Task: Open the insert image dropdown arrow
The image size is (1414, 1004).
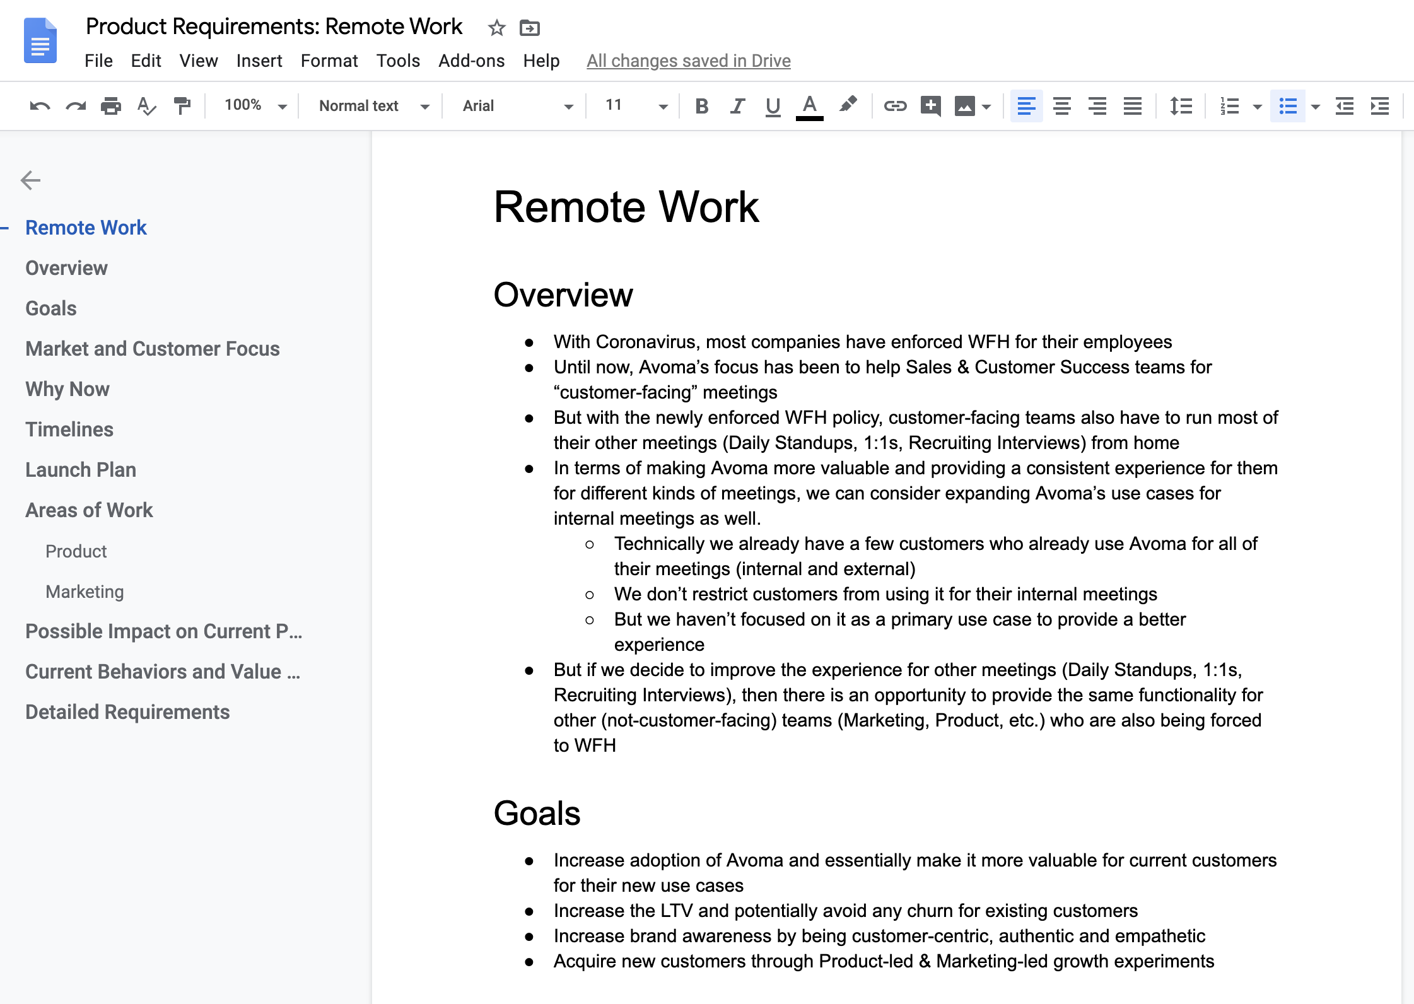Action: (986, 107)
